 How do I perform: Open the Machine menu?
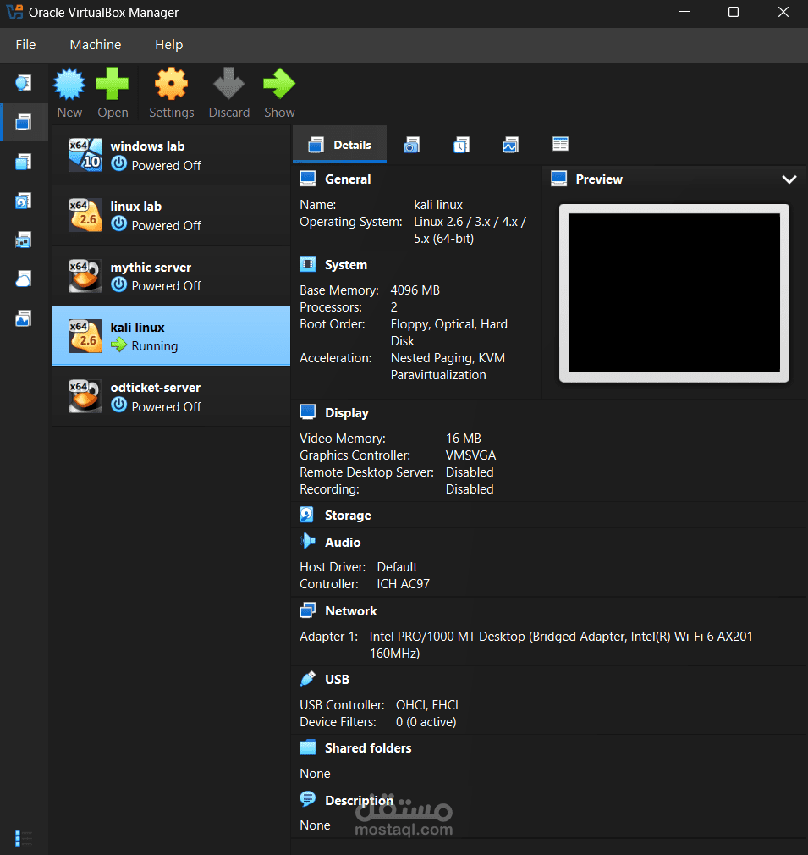tap(96, 45)
